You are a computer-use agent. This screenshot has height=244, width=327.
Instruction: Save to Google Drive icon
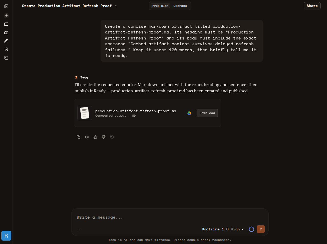189,113
